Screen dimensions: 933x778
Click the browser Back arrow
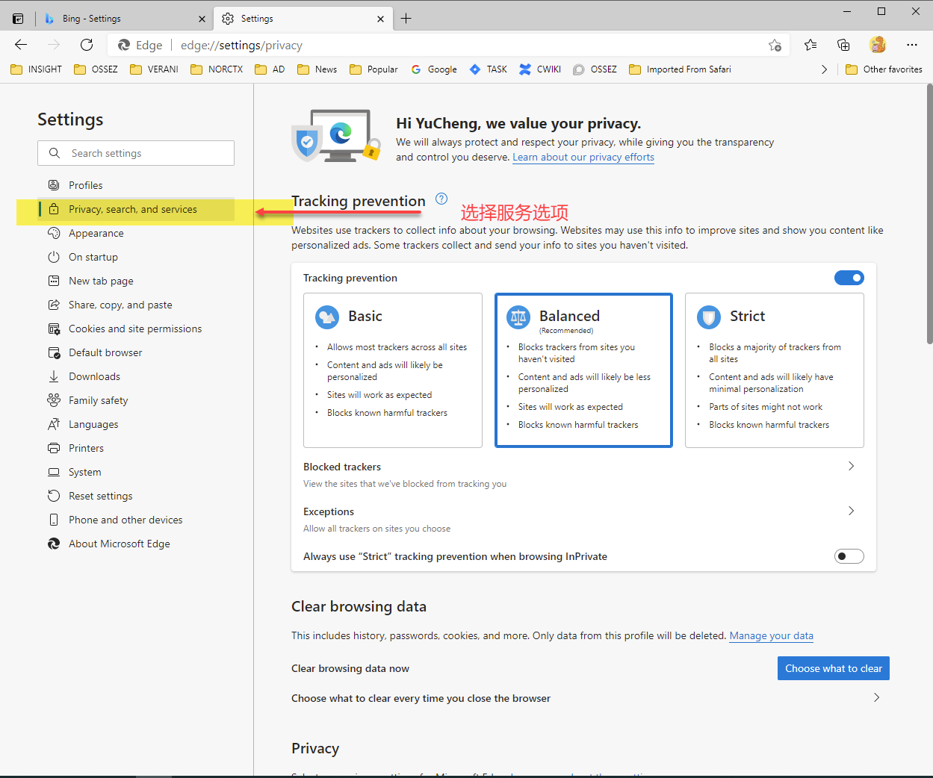21,45
